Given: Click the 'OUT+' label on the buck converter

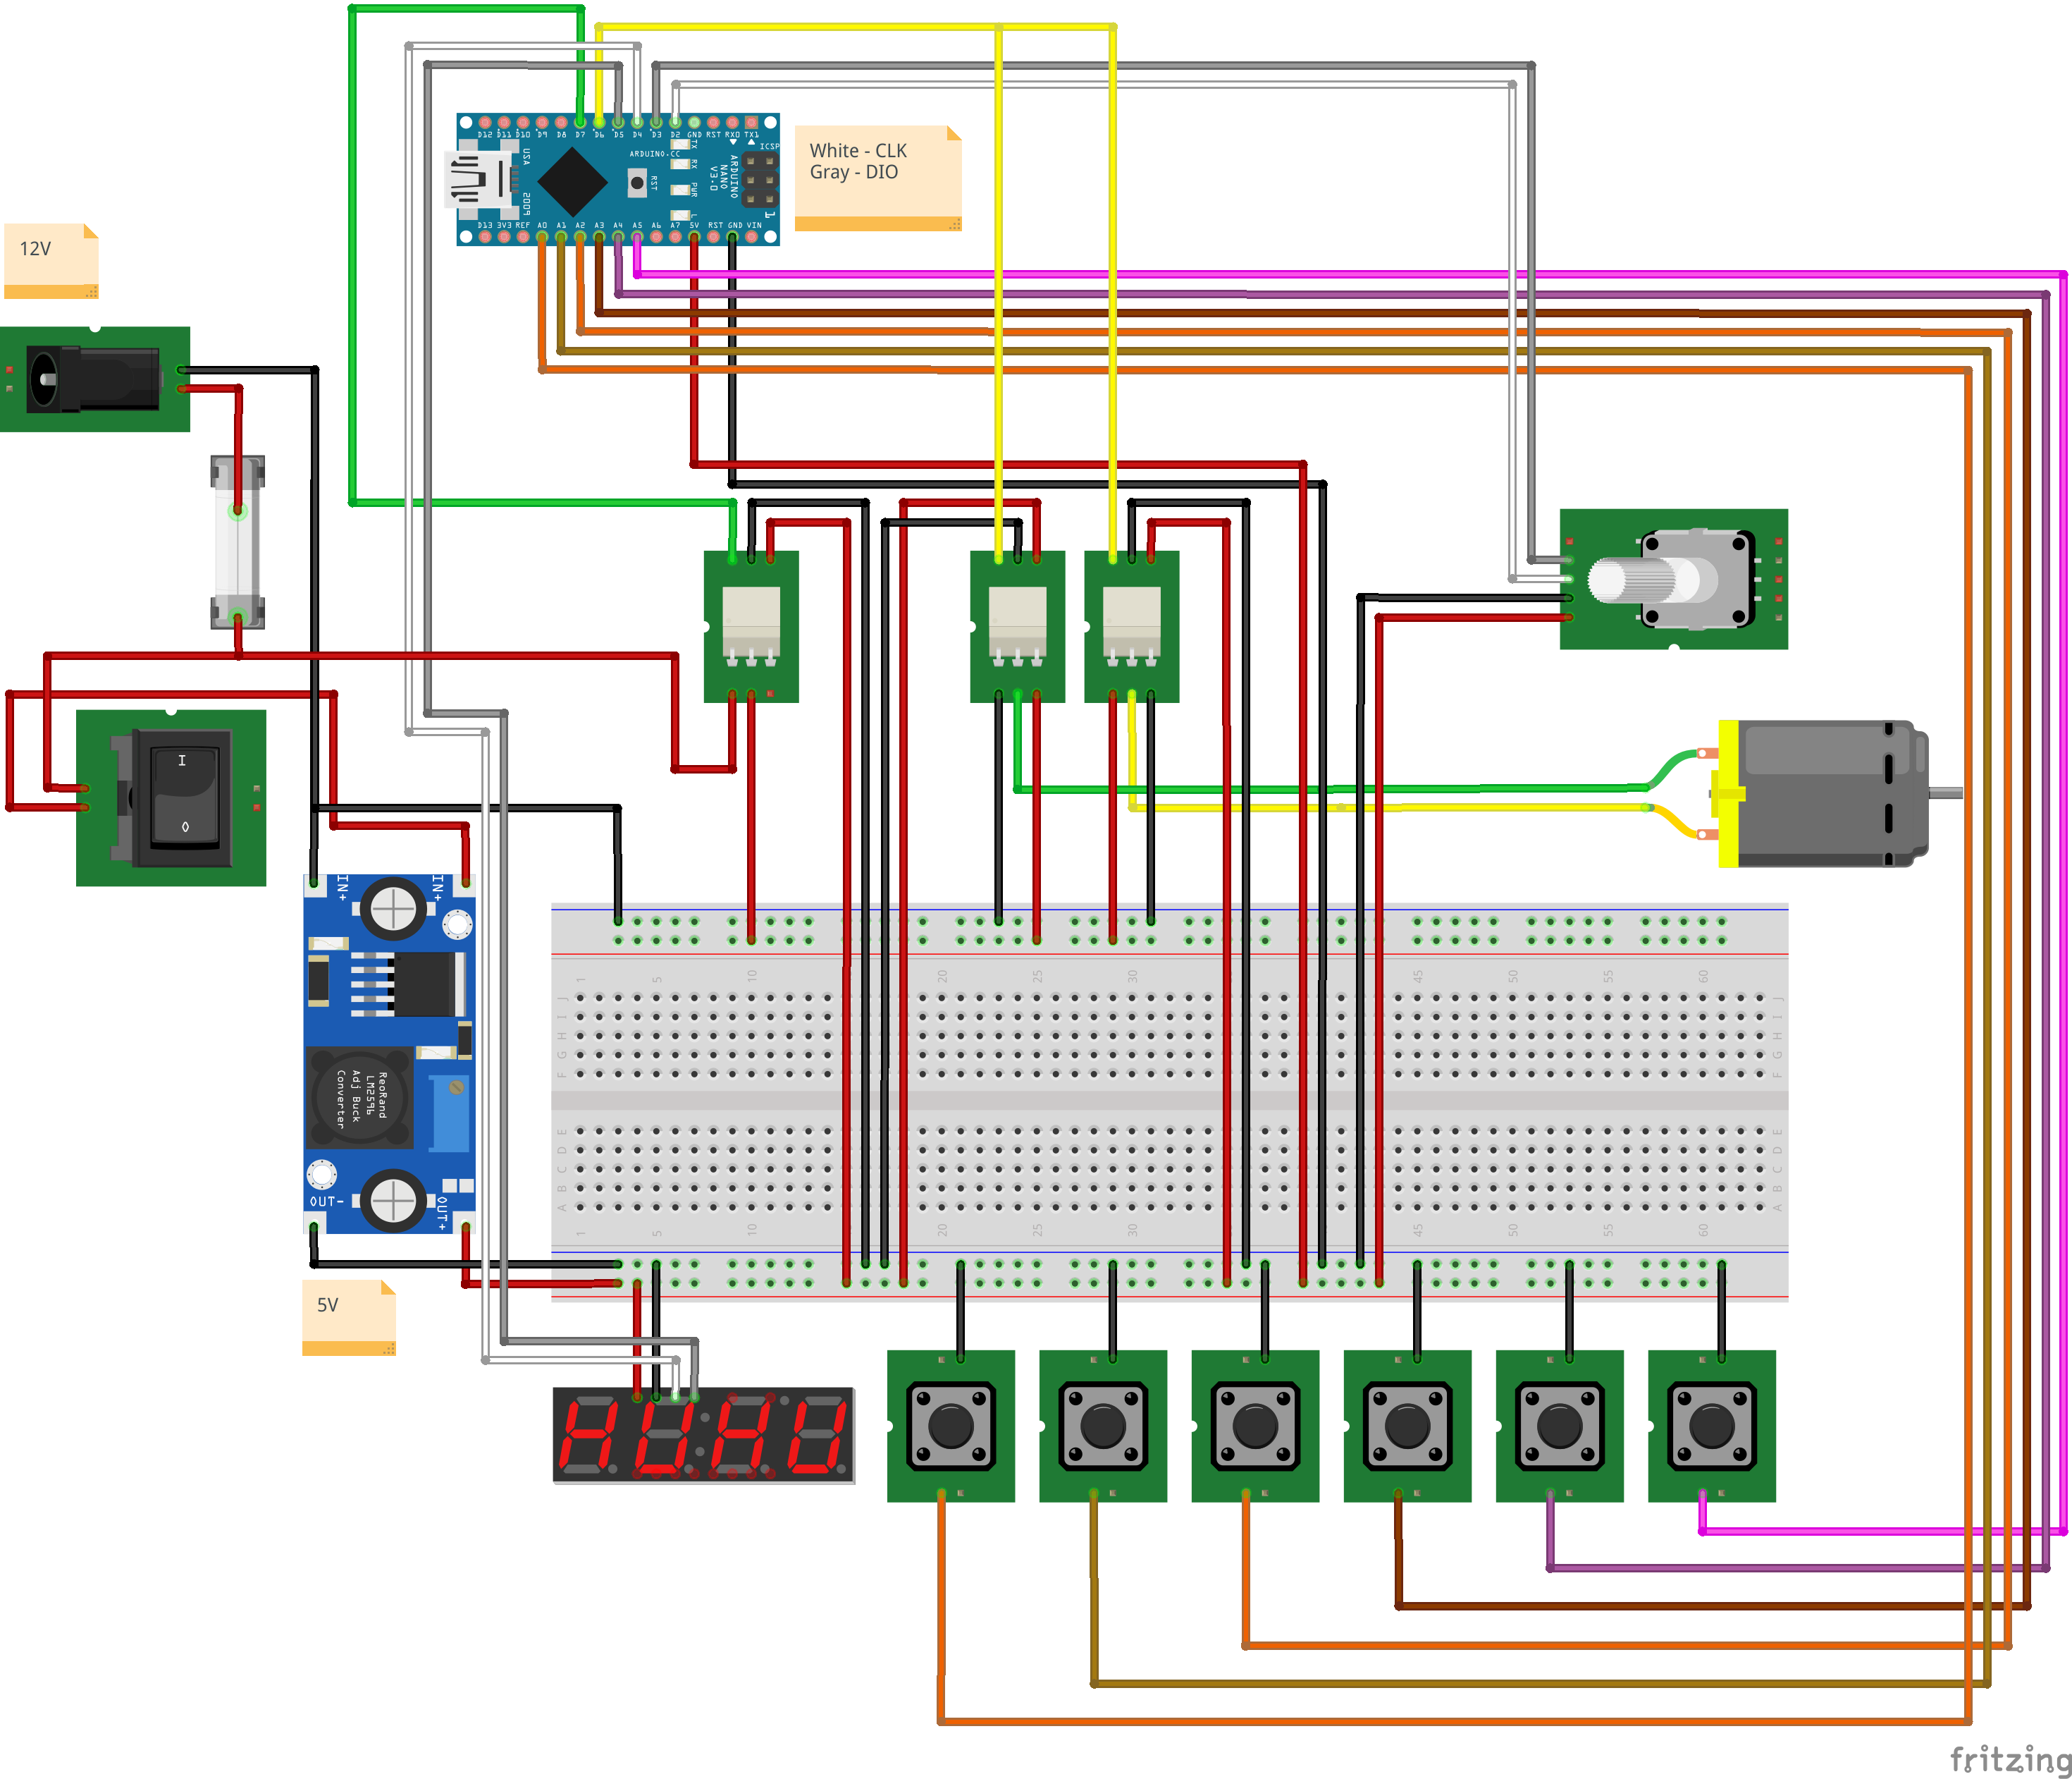Looking at the screenshot, I should pos(442,1213).
